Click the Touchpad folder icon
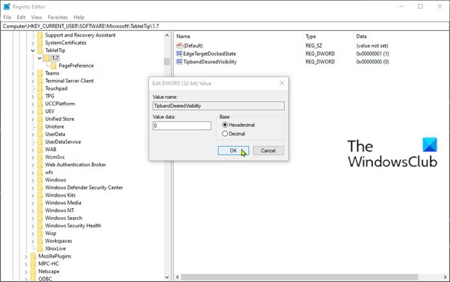This screenshot has width=450, height=282. pos(40,89)
